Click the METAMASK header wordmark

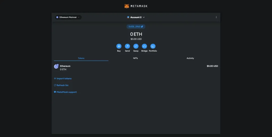(x=139, y=6)
